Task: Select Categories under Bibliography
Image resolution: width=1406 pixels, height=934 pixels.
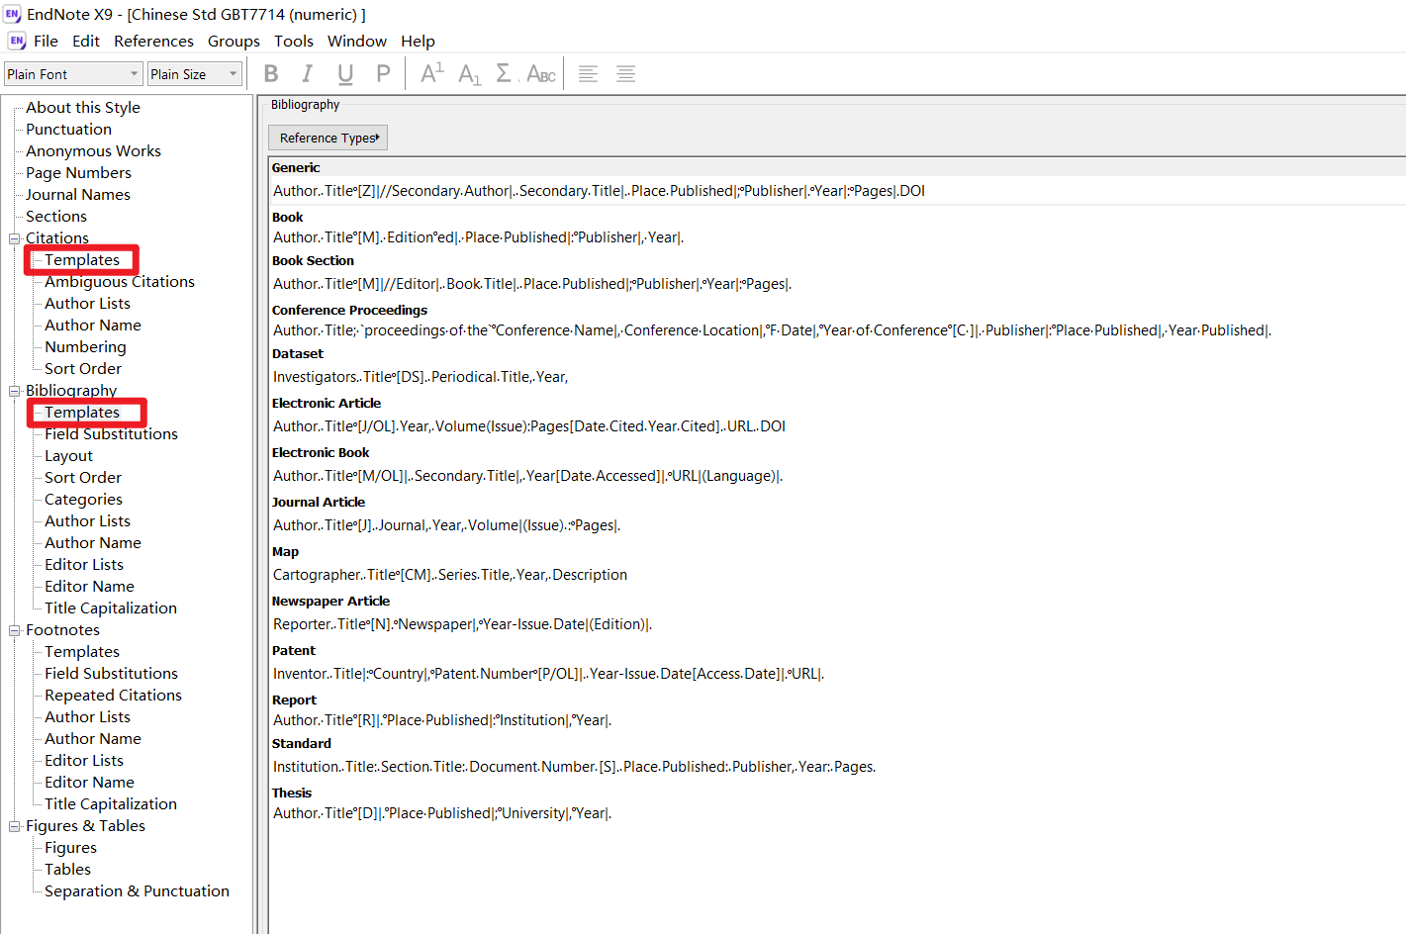Action: [83, 499]
